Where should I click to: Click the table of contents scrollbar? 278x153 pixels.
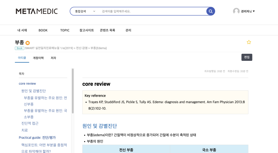click(73, 91)
